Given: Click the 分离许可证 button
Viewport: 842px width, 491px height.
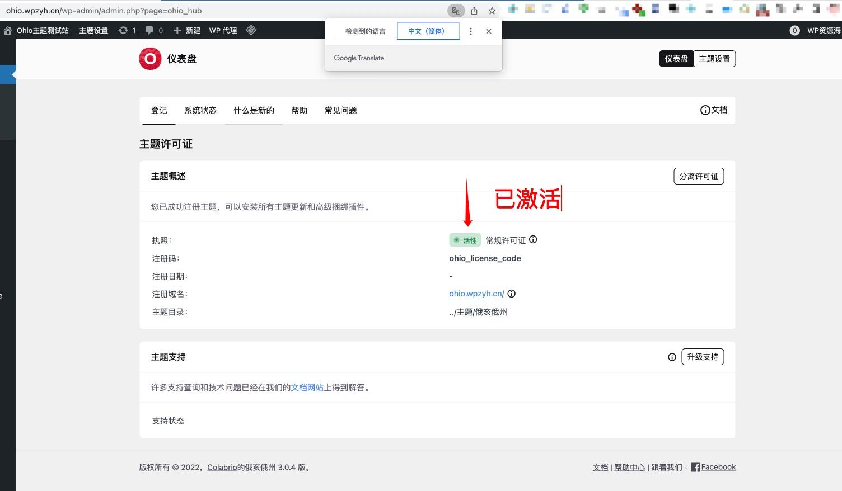Looking at the screenshot, I should pyautogui.click(x=699, y=176).
